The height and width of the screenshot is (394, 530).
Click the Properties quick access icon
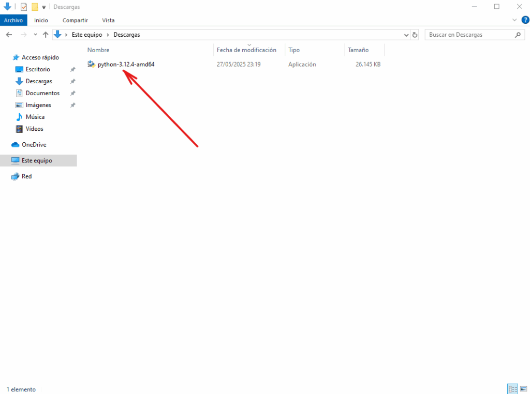(x=24, y=7)
